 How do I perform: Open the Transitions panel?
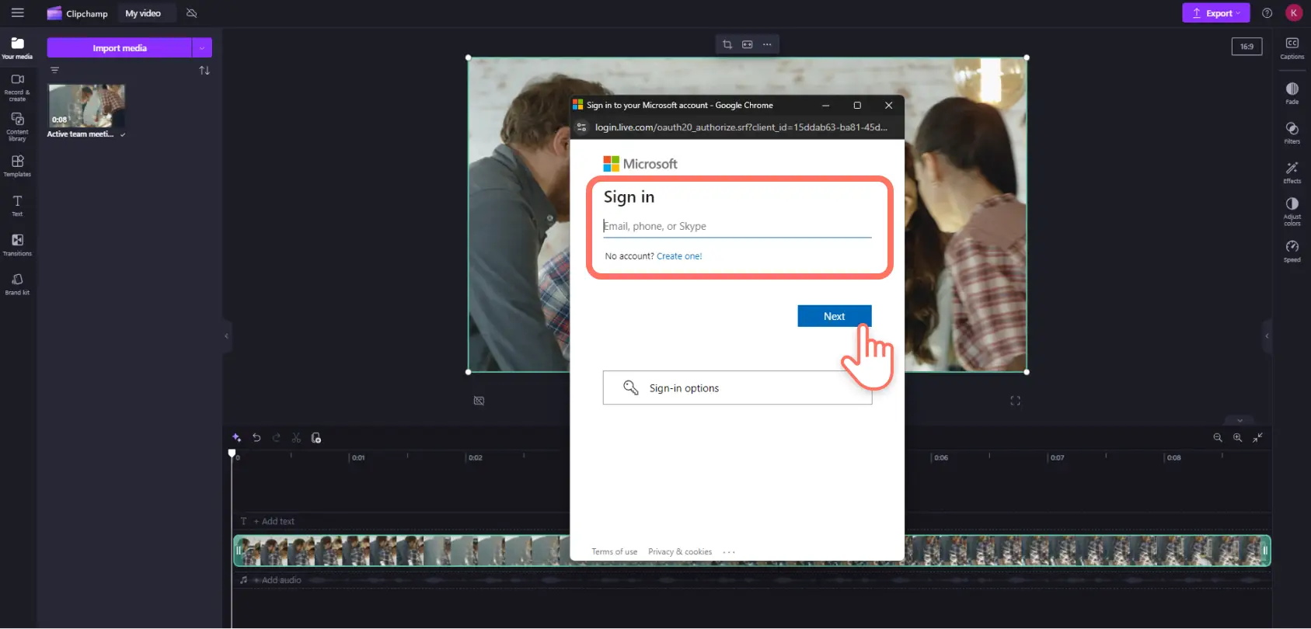pyautogui.click(x=17, y=245)
